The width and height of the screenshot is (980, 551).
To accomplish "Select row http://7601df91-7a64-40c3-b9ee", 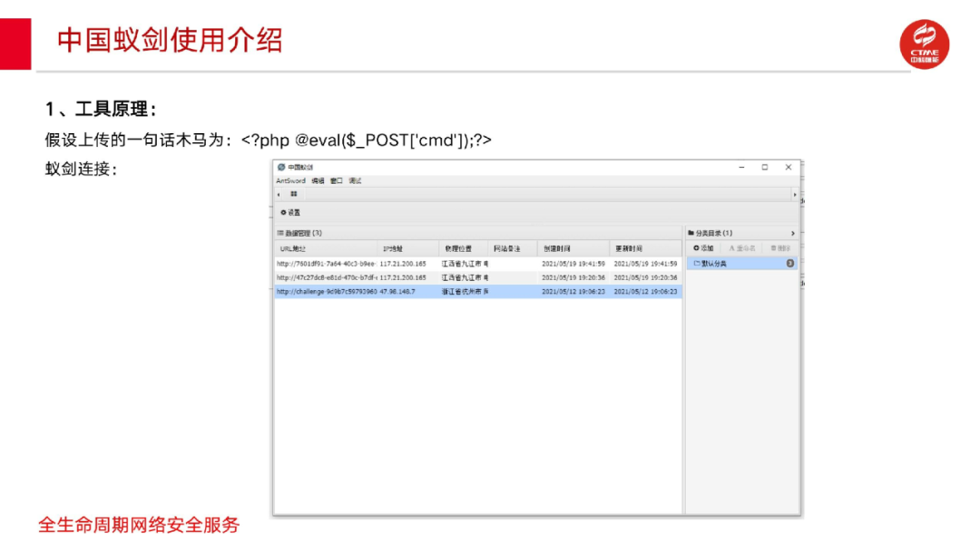I will (478, 264).
